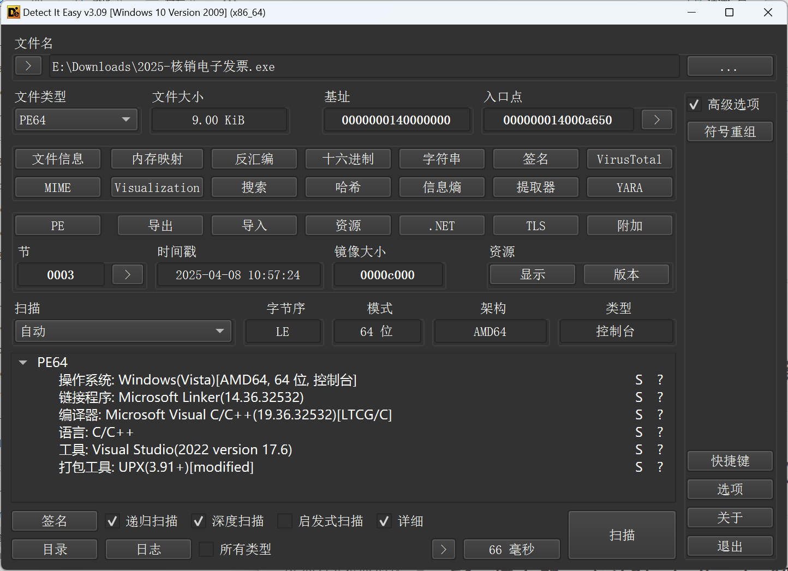
Task: Open entry point arrow button
Action: click(657, 119)
